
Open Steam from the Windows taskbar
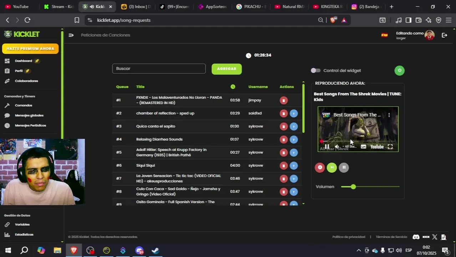(x=156, y=251)
